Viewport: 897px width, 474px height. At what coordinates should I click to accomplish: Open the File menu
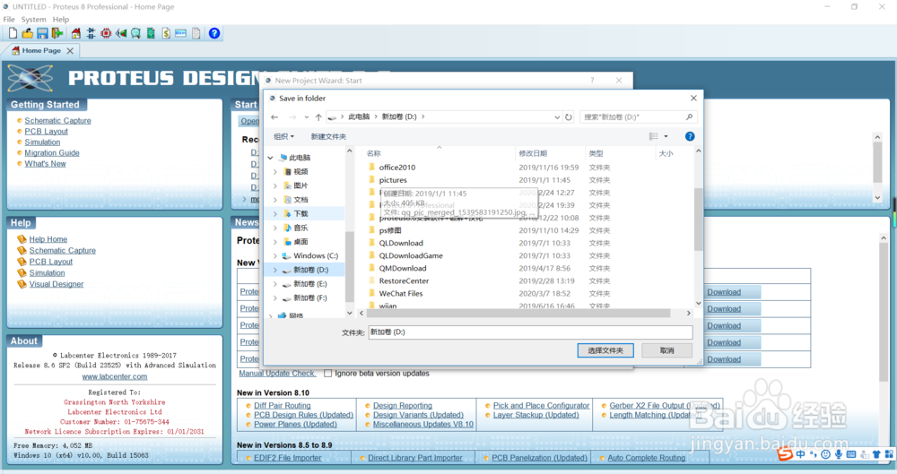click(9, 20)
